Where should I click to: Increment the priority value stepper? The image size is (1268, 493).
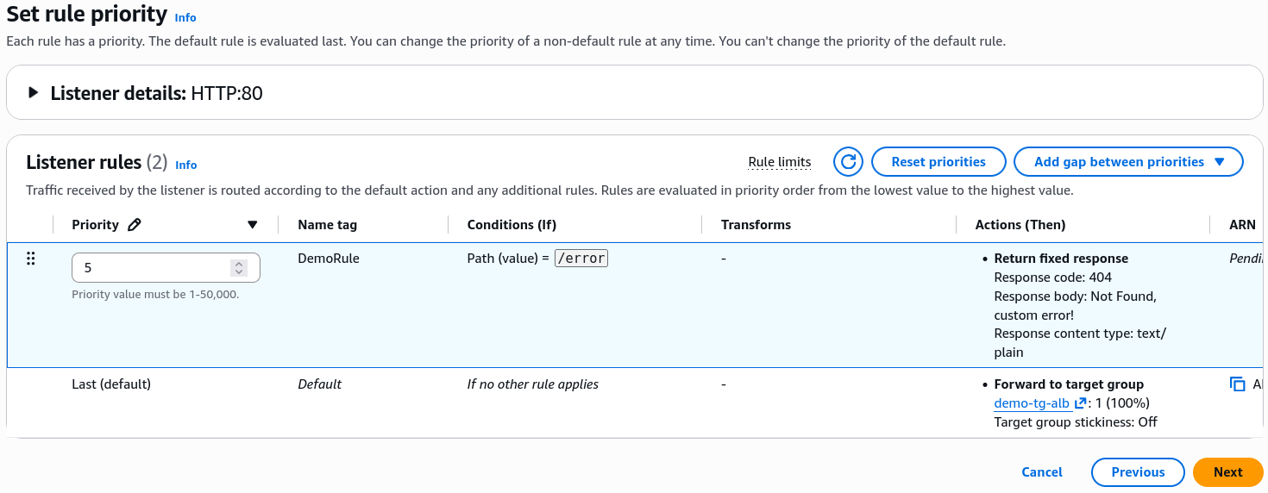(x=239, y=264)
